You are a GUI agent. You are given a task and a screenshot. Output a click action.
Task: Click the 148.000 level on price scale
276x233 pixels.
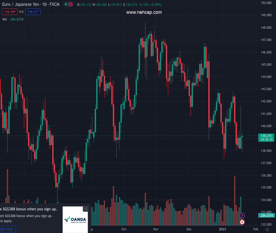(x=266, y=28)
